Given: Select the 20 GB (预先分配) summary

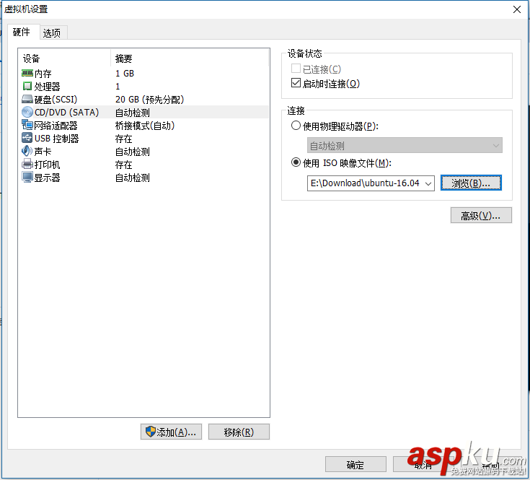Looking at the screenshot, I should [149, 100].
